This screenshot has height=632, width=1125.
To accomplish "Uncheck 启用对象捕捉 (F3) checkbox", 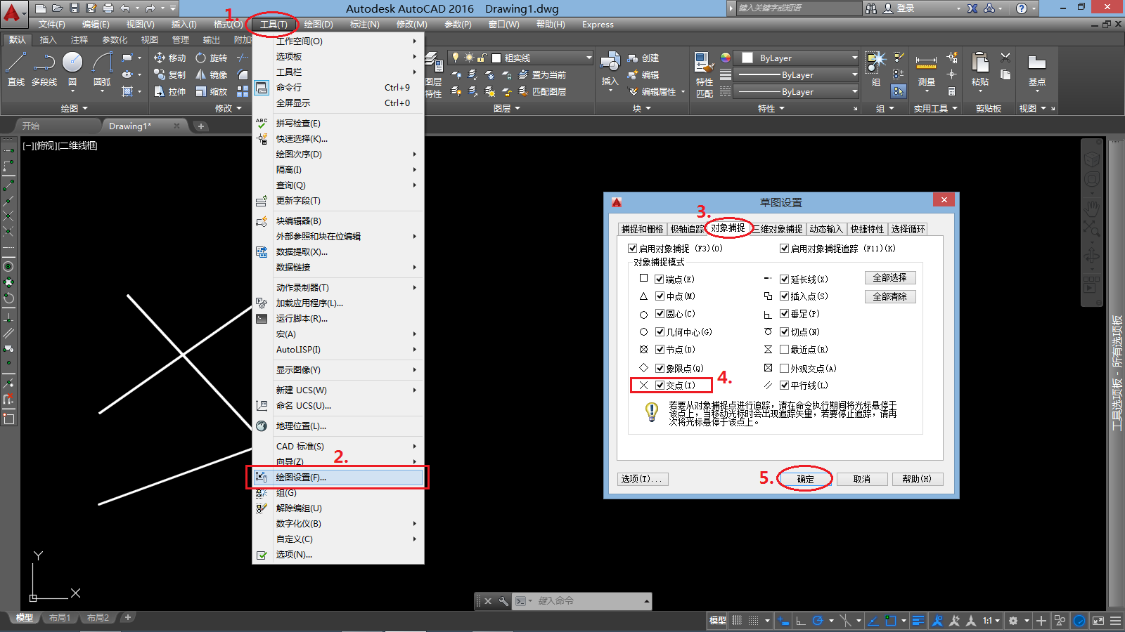I will (632, 249).
